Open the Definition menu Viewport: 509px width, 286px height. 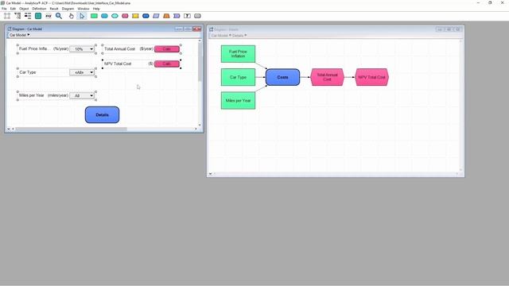39,9
